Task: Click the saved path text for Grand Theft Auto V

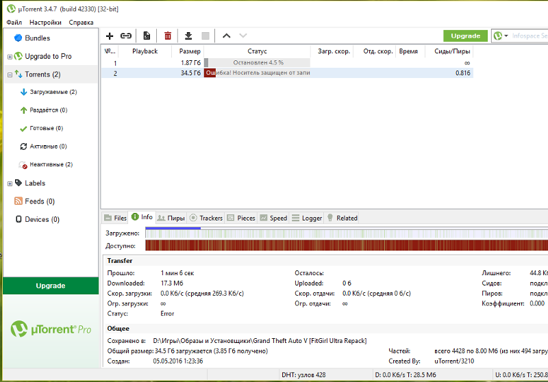Action: 260,341
